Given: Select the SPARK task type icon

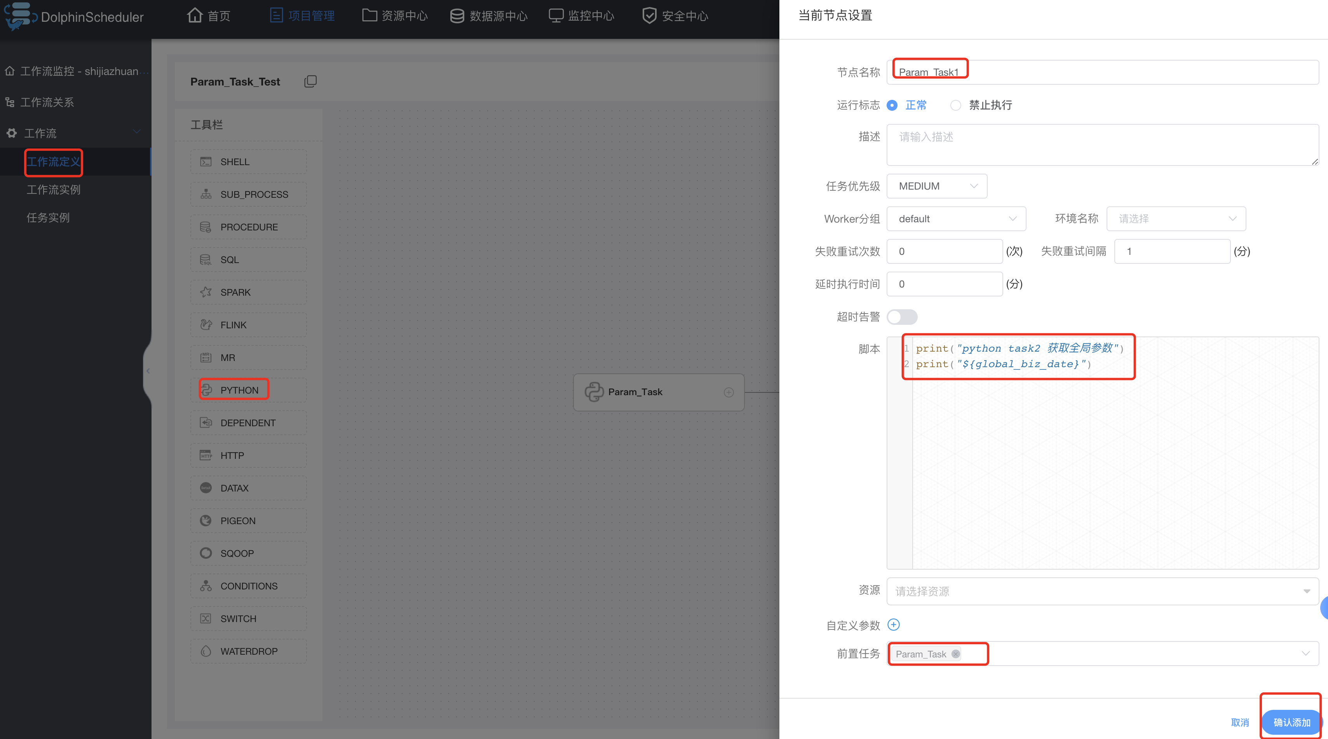Looking at the screenshot, I should (206, 293).
